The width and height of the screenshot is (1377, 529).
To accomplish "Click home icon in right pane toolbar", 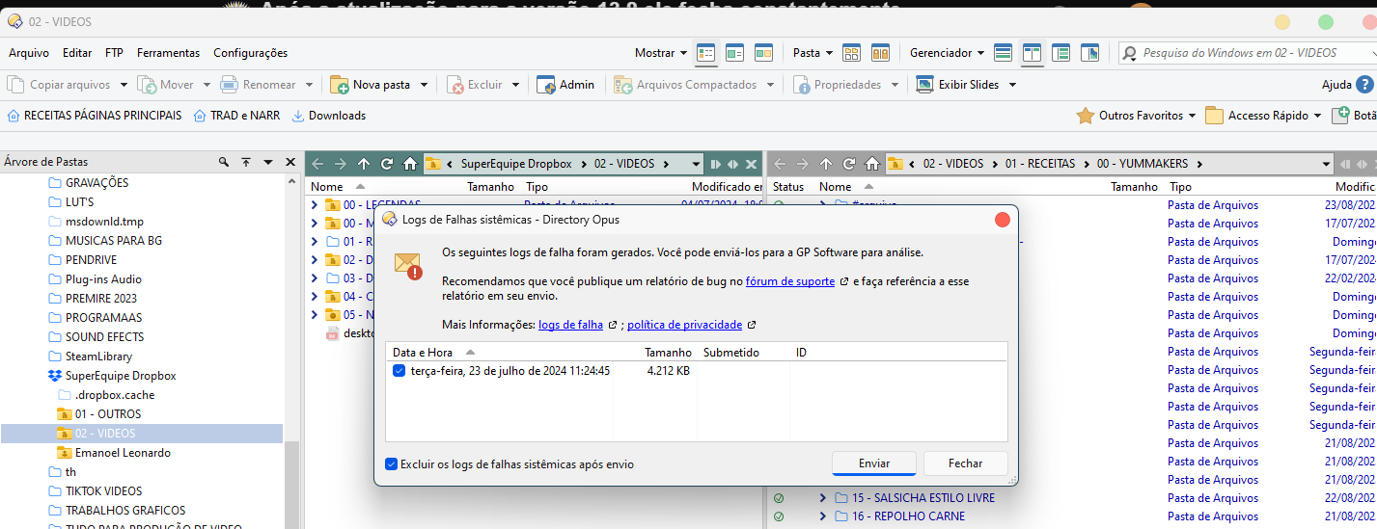I will (x=872, y=164).
